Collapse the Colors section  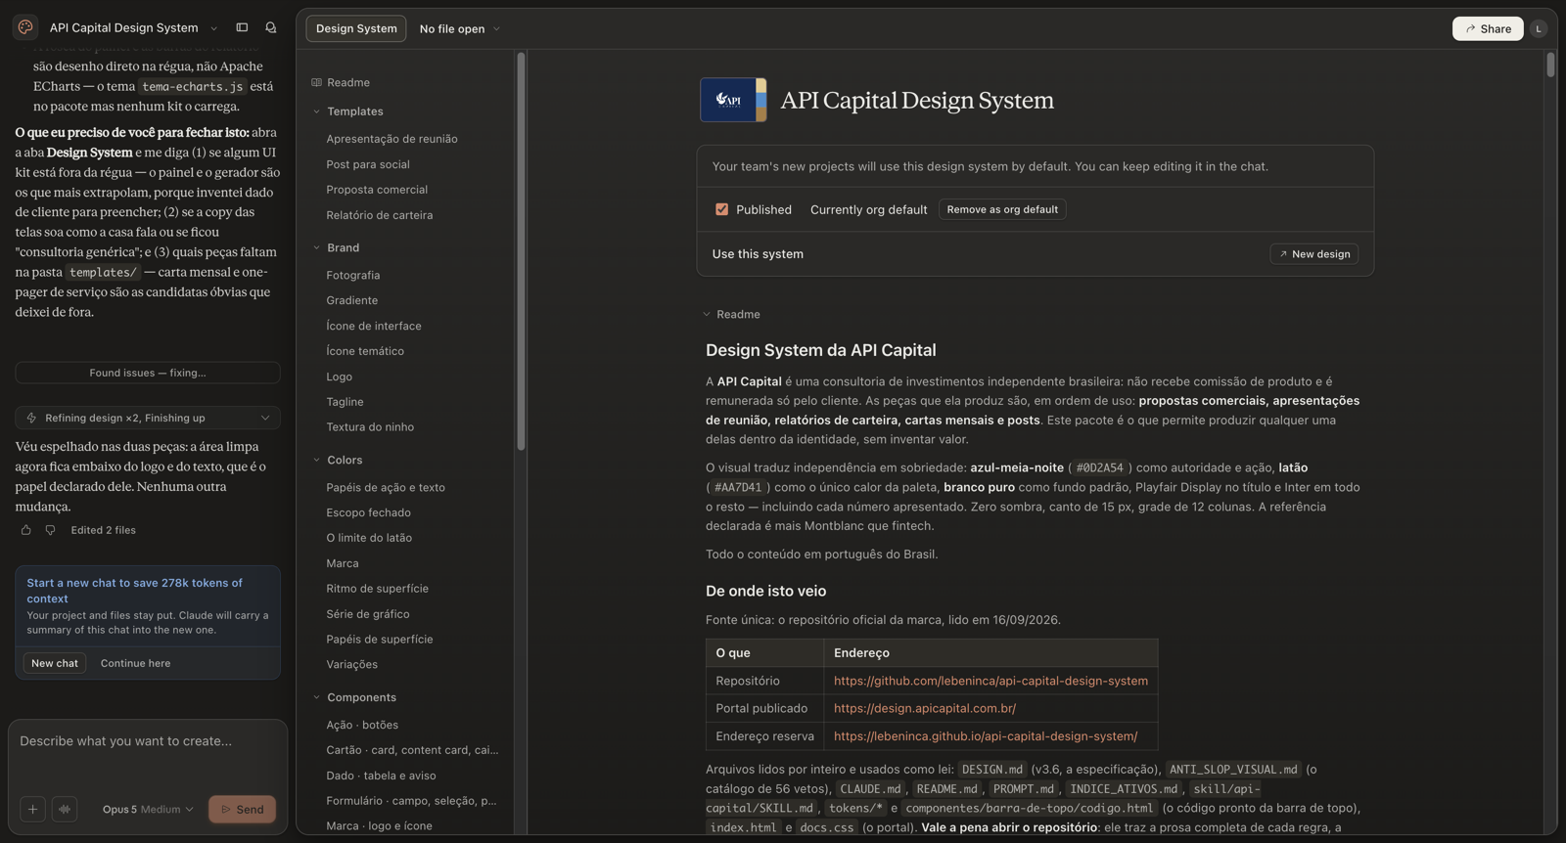point(316,460)
